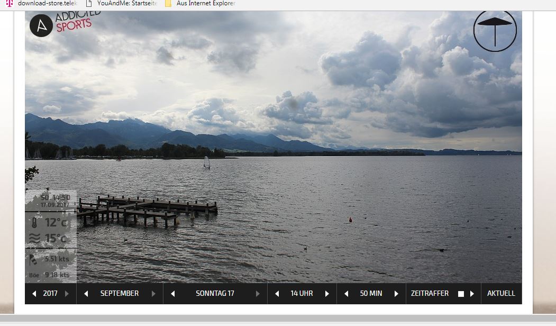Click the SO. 14:50 timestamp overlay
The height and width of the screenshot is (326, 556).
[56, 197]
